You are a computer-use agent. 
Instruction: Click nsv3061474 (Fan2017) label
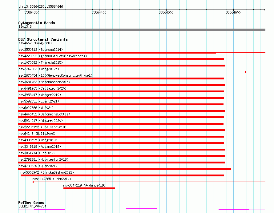pos(37,153)
